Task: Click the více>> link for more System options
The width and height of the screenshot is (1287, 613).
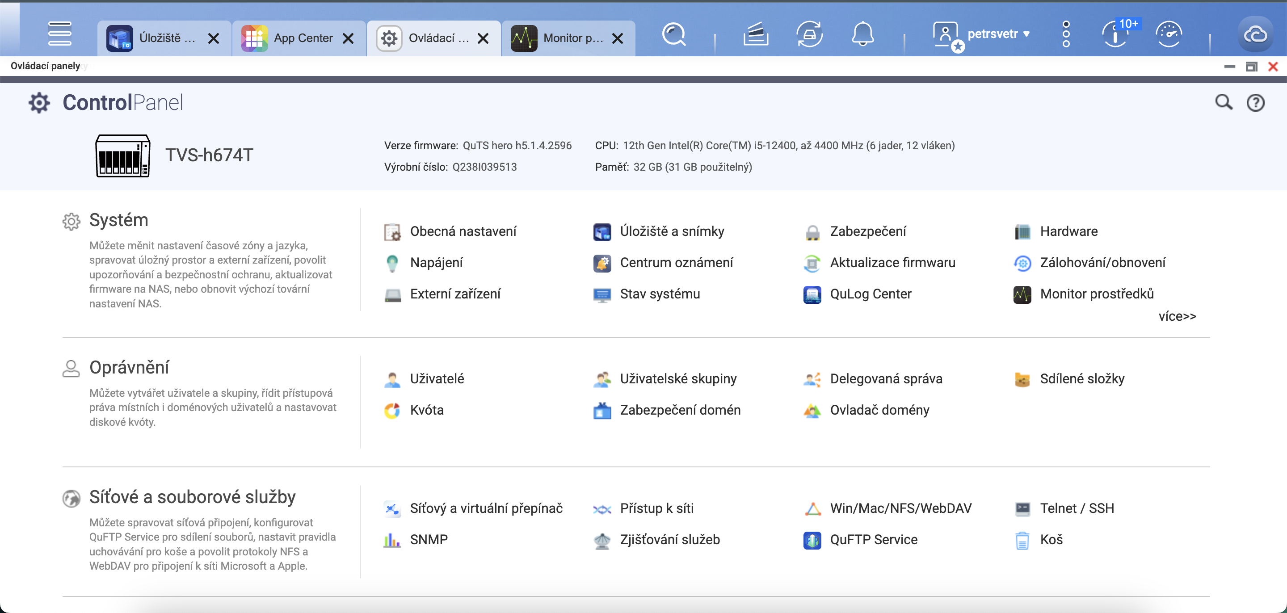Action: coord(1178,316)
